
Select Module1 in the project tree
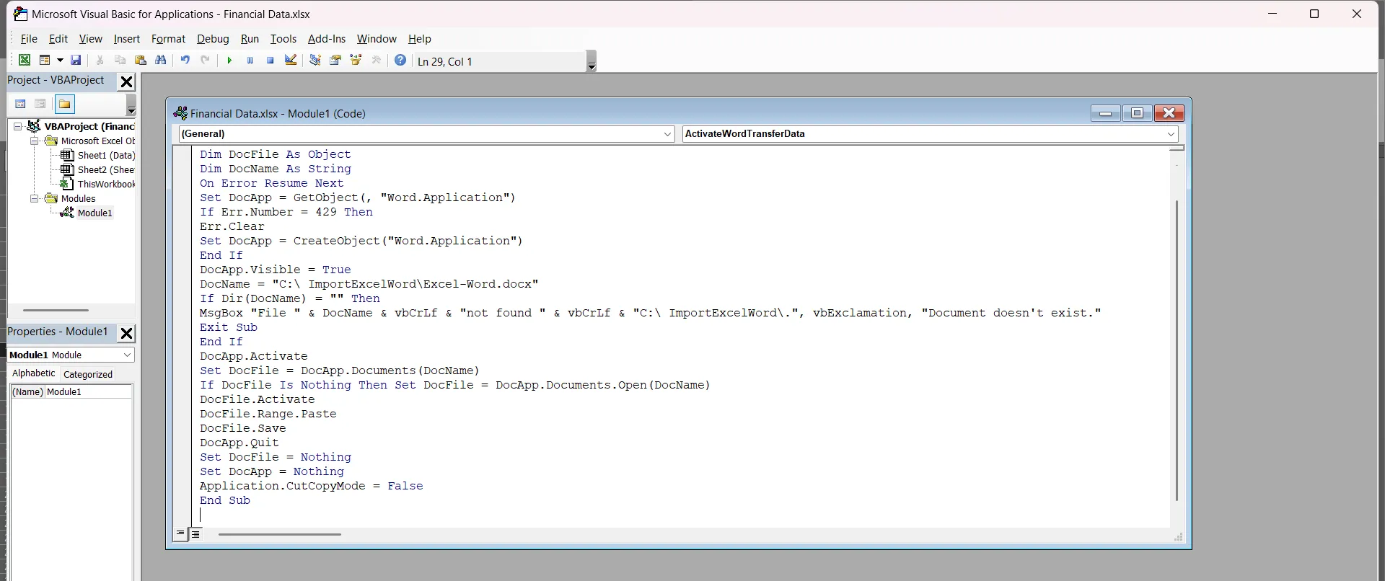point(94,213)
